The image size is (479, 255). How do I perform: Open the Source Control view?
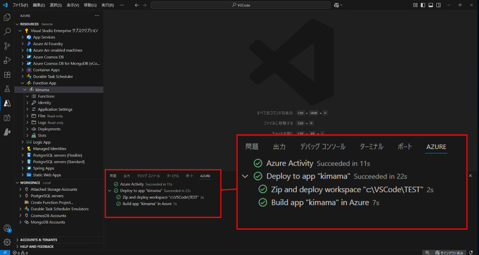(7, 46)
